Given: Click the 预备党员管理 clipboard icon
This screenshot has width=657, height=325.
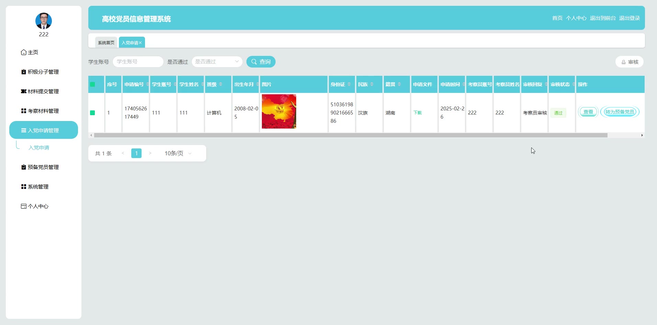Looking at the screenshot, I should click(x=23, y=167).
